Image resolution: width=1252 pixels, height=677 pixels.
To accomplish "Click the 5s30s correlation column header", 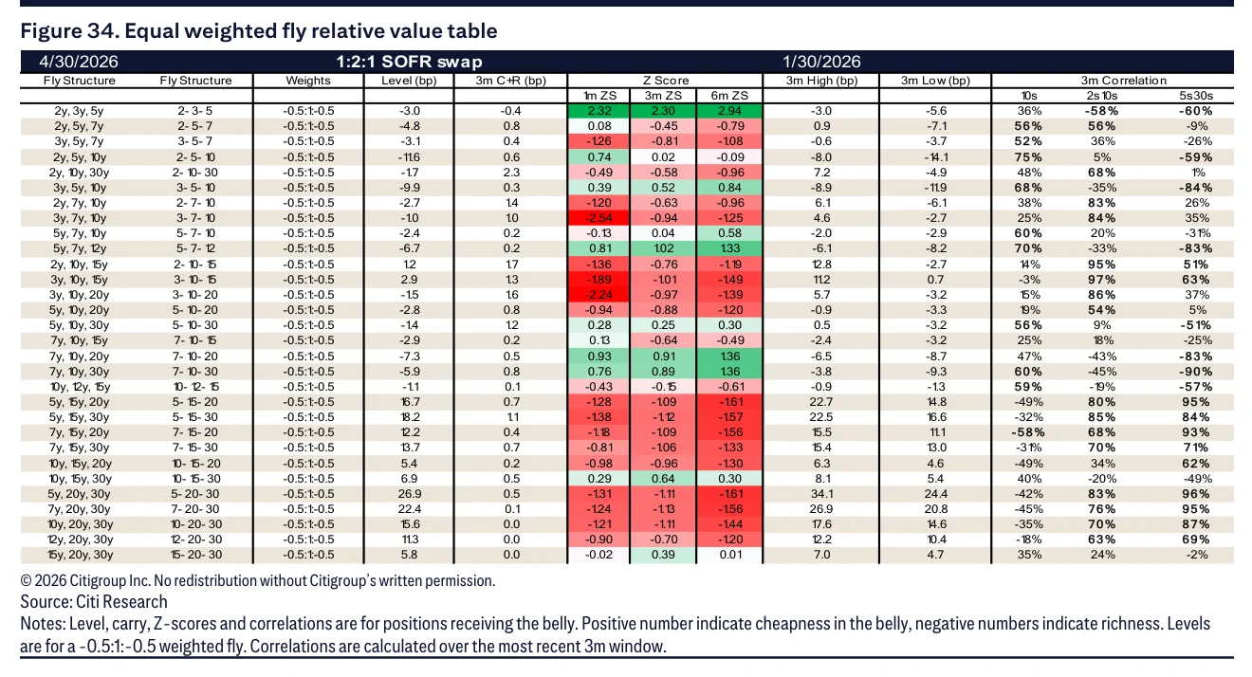I will (x=1193, y=96).
